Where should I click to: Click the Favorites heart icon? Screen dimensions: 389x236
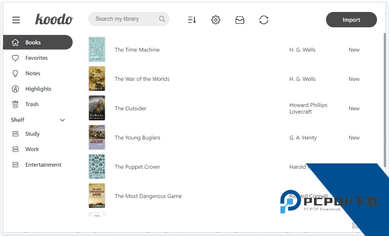tap(15, 58)
